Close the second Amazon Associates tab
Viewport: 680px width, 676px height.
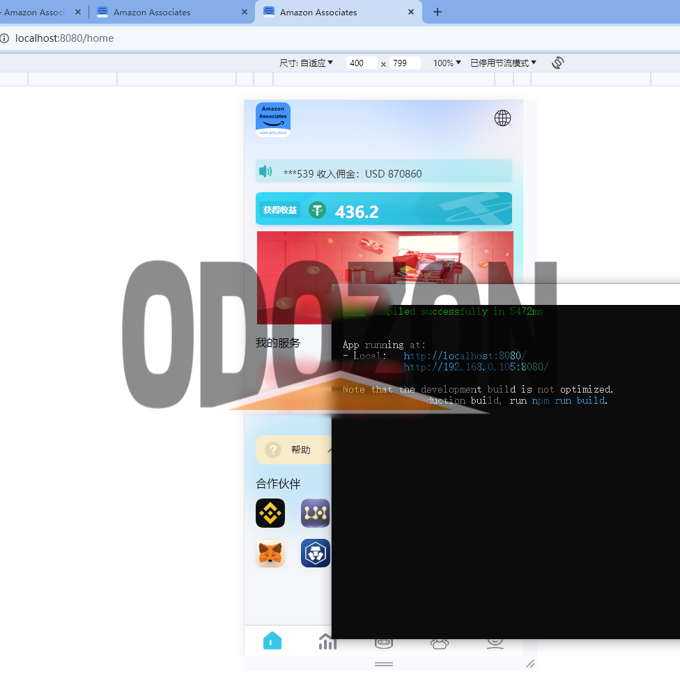click(x=245, y=12)
